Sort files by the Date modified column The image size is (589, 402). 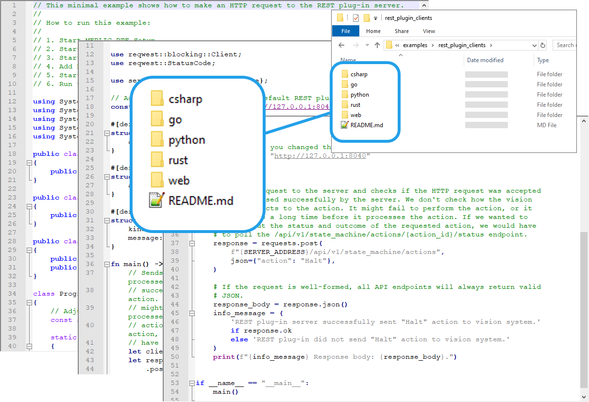pyautogui.click(x=485, y=60)
